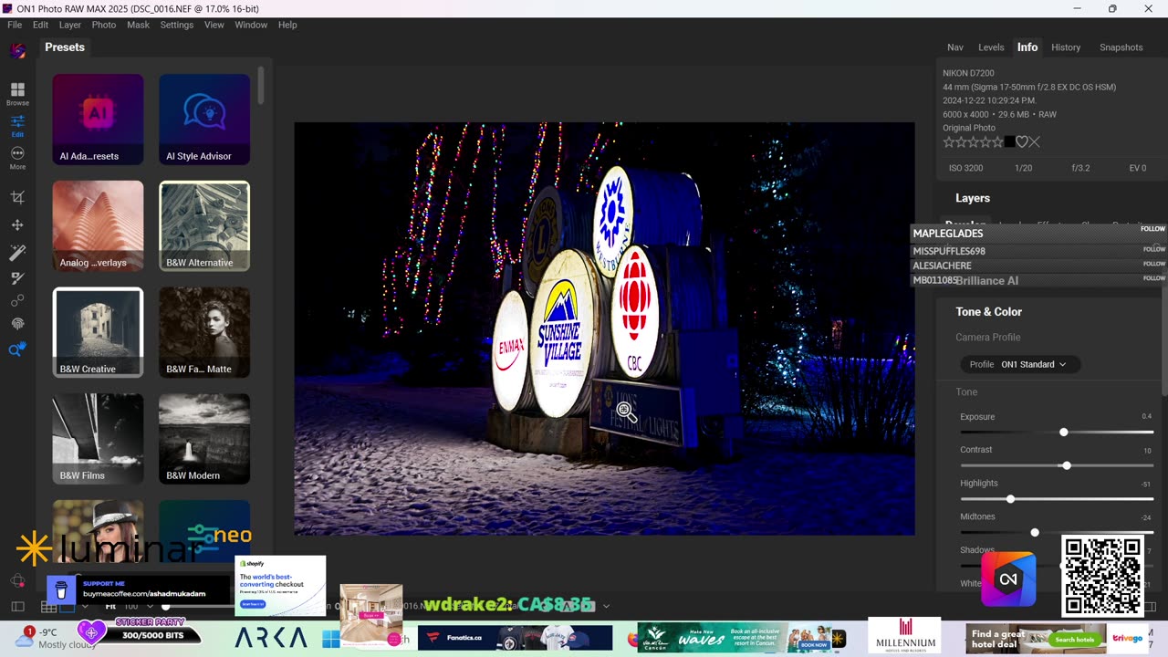Adjust the Exposure slider

click(1063, 433)
